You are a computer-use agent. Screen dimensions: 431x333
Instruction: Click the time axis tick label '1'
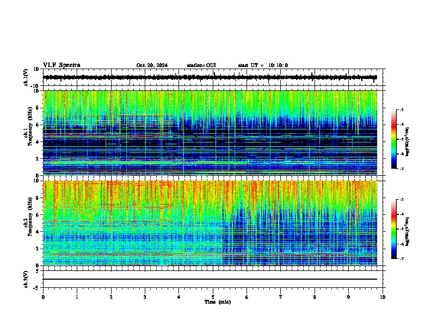(x=77, y=297)
